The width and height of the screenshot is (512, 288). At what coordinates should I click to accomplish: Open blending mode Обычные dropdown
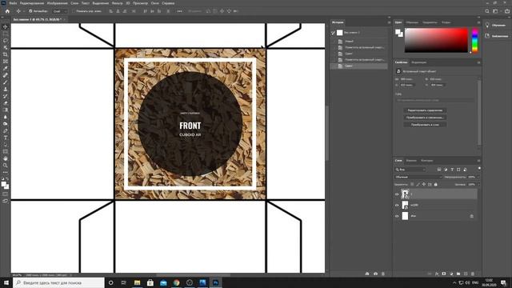[x=418, y=177]
